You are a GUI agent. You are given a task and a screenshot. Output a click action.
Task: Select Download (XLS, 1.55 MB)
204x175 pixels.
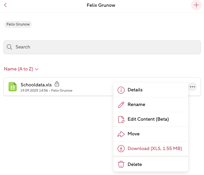[155, 149]
